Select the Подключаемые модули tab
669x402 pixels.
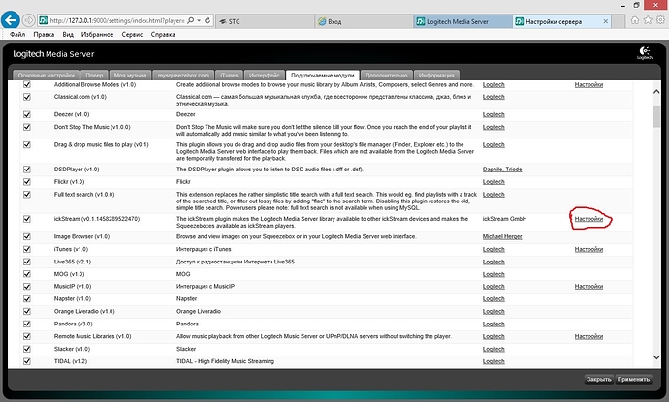[323, 75]
